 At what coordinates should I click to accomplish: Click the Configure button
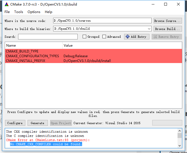(x=15, y=123)
